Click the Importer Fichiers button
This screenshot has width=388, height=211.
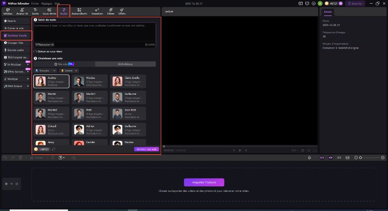(x=204, y=182)
